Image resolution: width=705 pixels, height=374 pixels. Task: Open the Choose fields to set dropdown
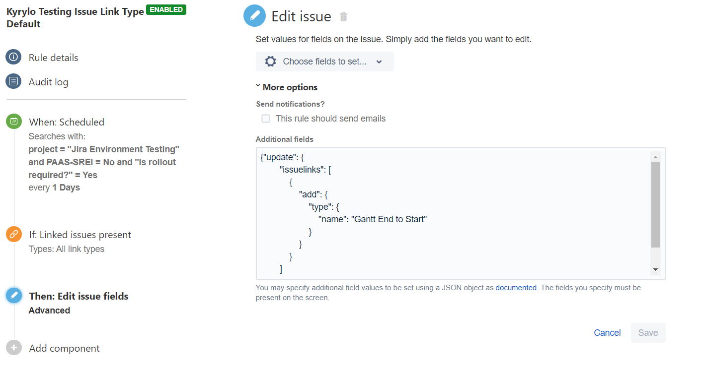click(325, 62)
